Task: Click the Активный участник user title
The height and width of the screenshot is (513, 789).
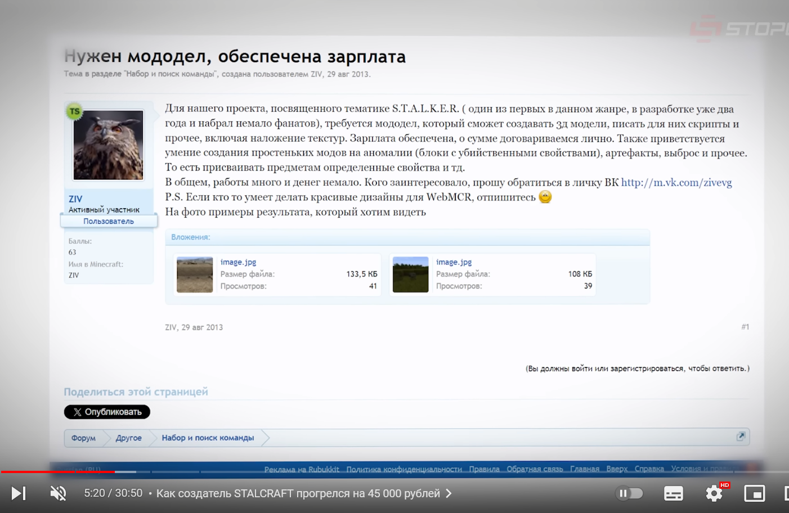Action: coord(104,210)
